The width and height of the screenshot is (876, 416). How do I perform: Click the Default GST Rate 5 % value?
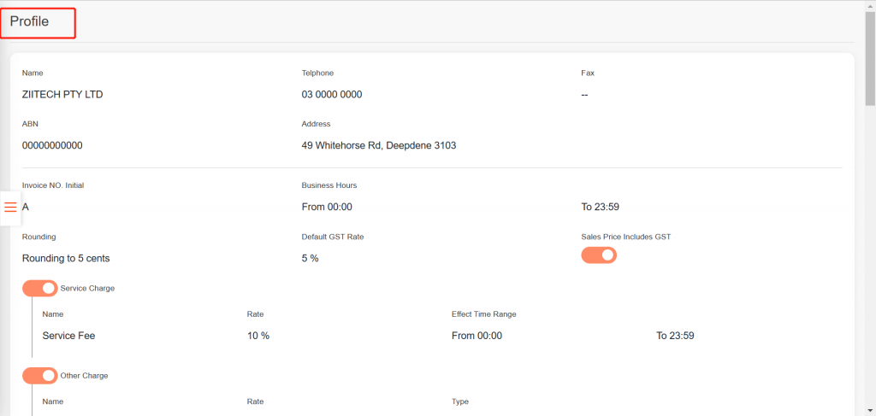click(310, 258)
